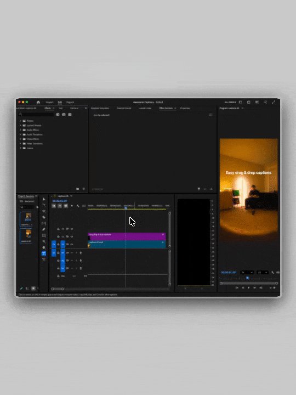Select the Track Select Forward tool
The image size is (296, 395).
tap(44, 205)
